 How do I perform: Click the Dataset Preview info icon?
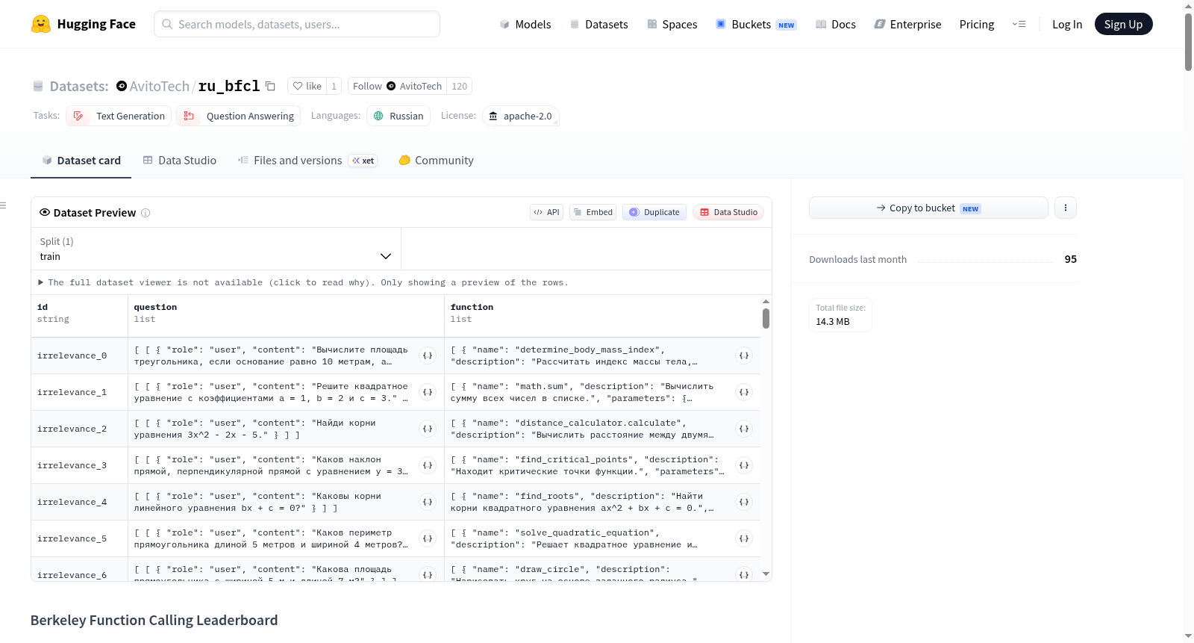coord(146,213)
